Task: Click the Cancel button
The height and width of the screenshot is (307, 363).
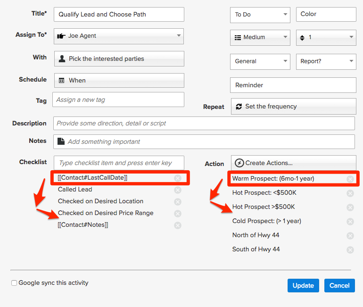Action: click(x=339, y=285)
